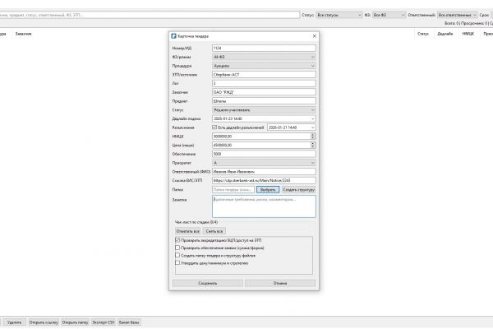The image size is (493, 329).
Task: Click the Снять все checklist button
Action: [x=214, y=231]
